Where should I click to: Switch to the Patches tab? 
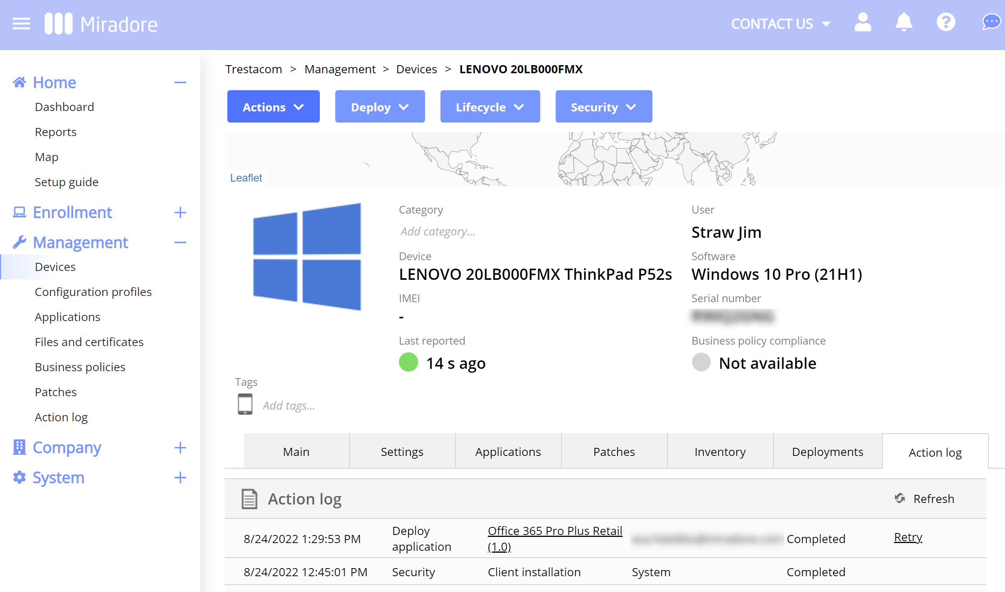click(614, 451)
